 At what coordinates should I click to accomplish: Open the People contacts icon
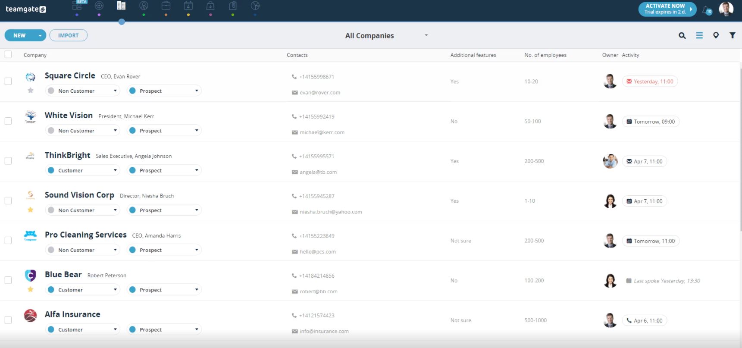pos(144,6)
